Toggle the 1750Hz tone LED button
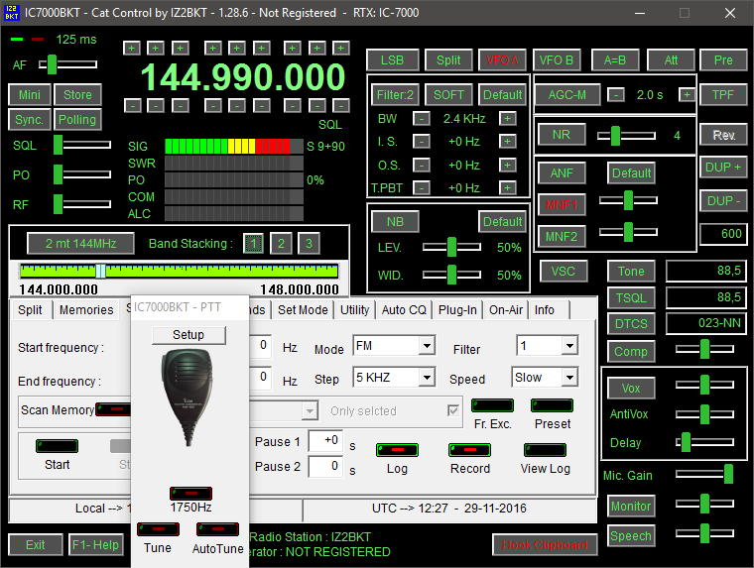This screenshot has height=568, width=754. (x=190, y=494)
